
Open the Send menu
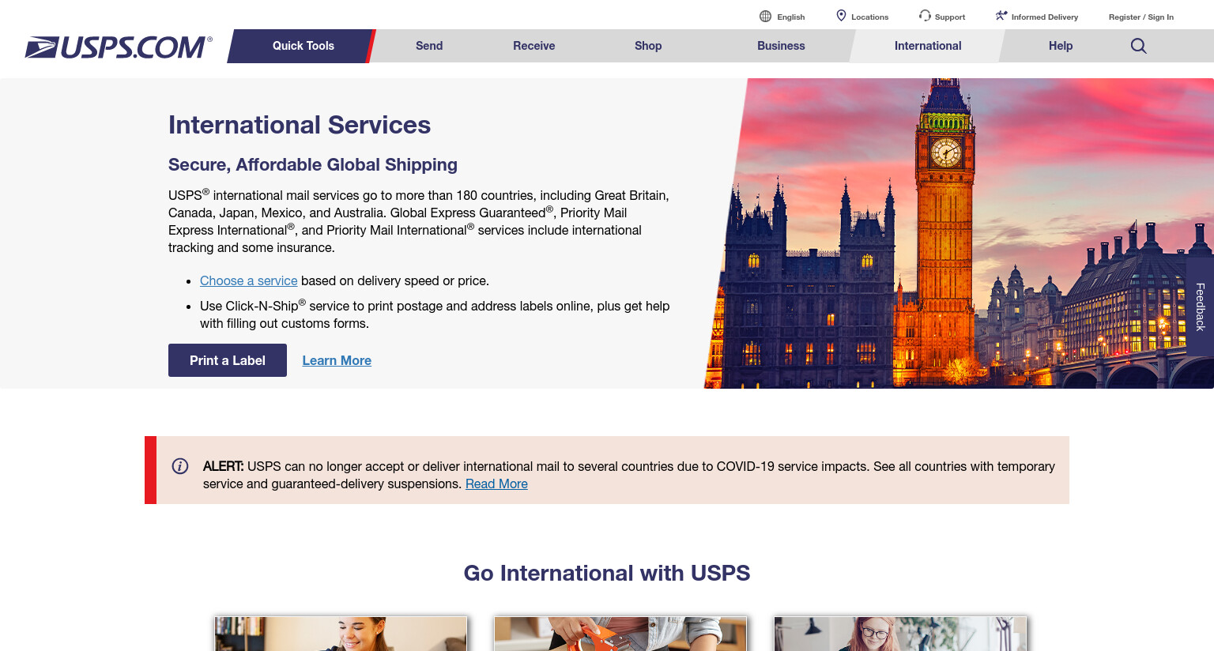point(429,46)
